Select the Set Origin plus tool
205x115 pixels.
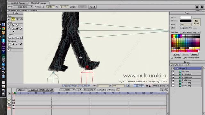point(21,25)
